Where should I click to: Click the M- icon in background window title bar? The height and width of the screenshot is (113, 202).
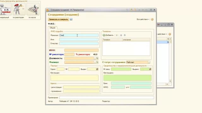[x=158, y=24]
